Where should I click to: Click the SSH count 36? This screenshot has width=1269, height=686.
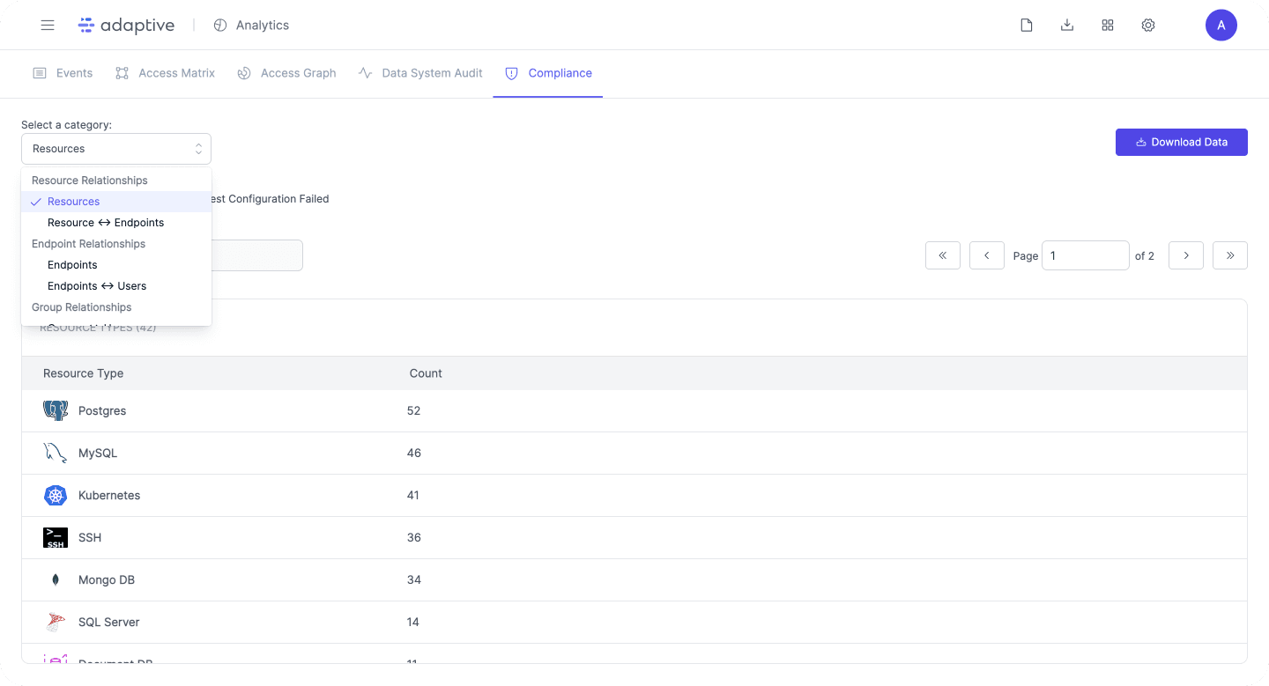pyautogui.click(x=414, y=537)
